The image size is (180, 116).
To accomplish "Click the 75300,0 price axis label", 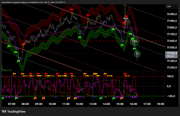I will (x=172, y=61).
